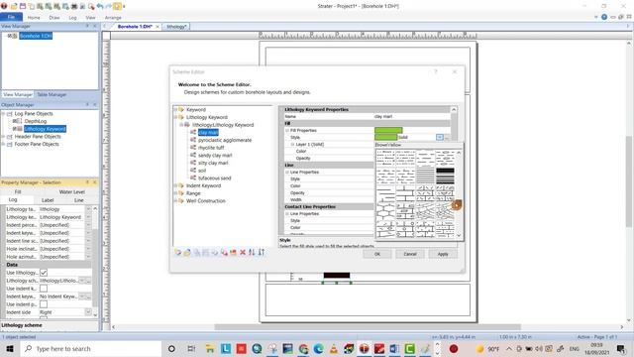The width and height of the screenshot is (634, 357).
Task: Open the File menu
Action: pyautogui.click(x=11, y=18)
